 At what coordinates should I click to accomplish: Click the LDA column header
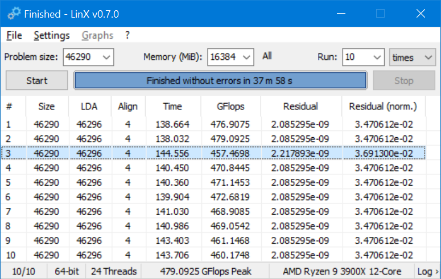(x=89, y=106)
